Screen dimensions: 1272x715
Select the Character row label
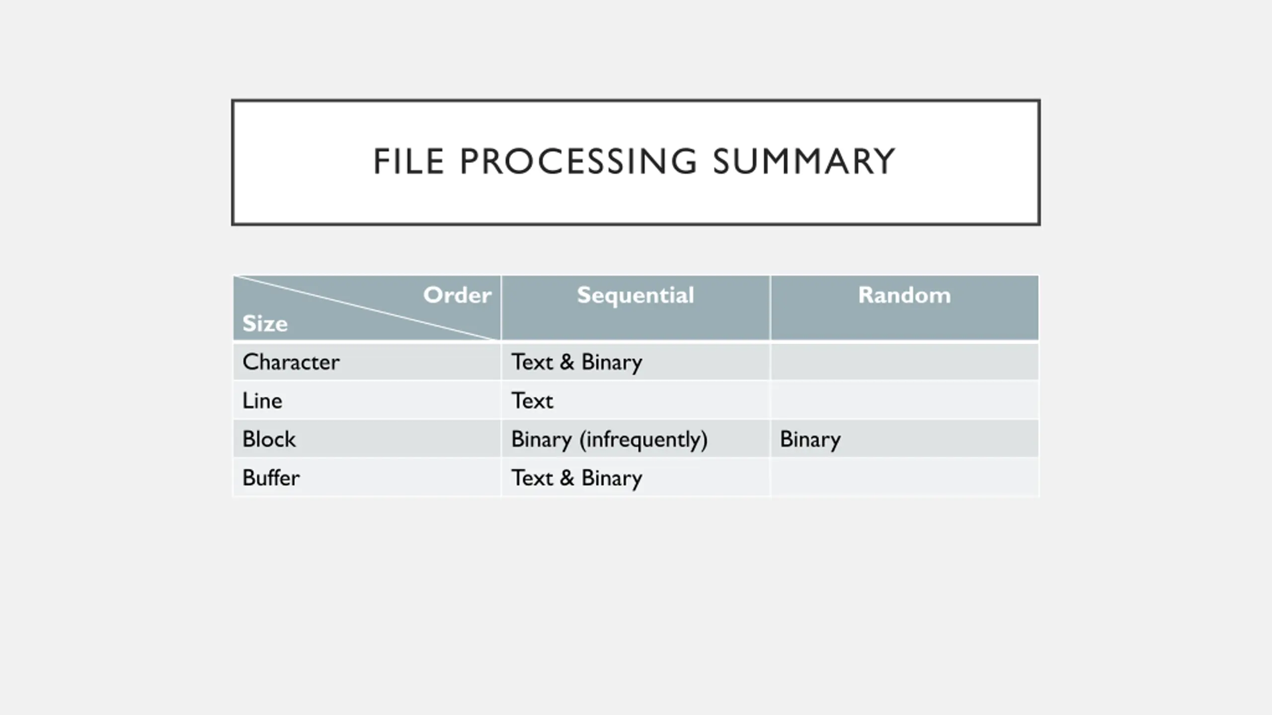coord(291,361)
